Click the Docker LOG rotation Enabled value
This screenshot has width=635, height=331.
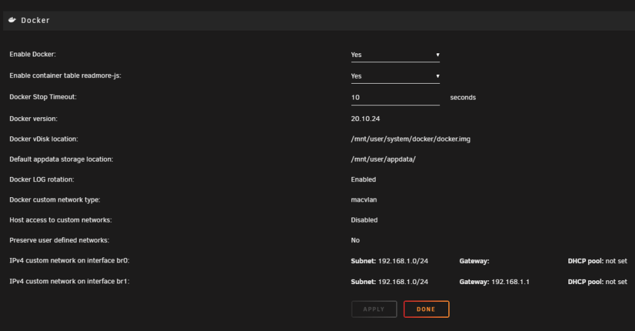coord(363,179)
